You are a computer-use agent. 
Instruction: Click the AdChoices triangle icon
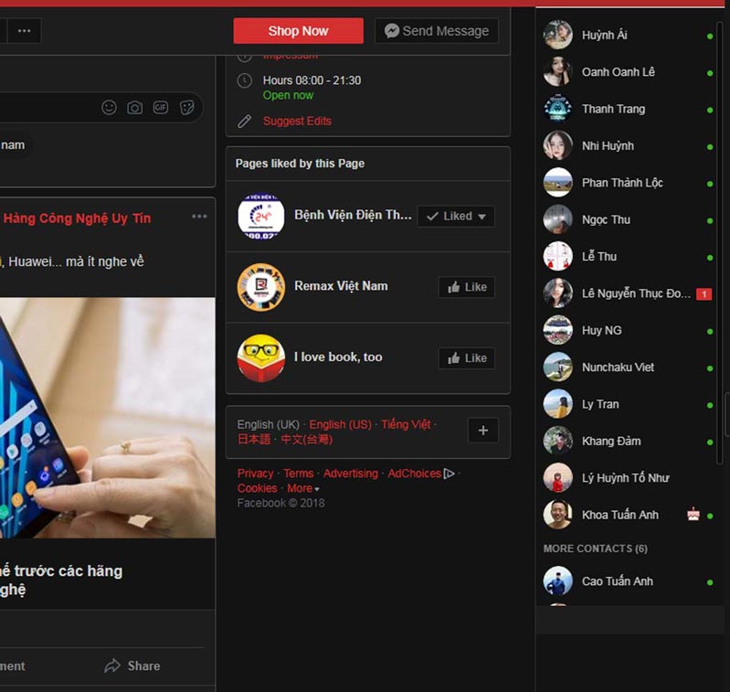[449, 474]
